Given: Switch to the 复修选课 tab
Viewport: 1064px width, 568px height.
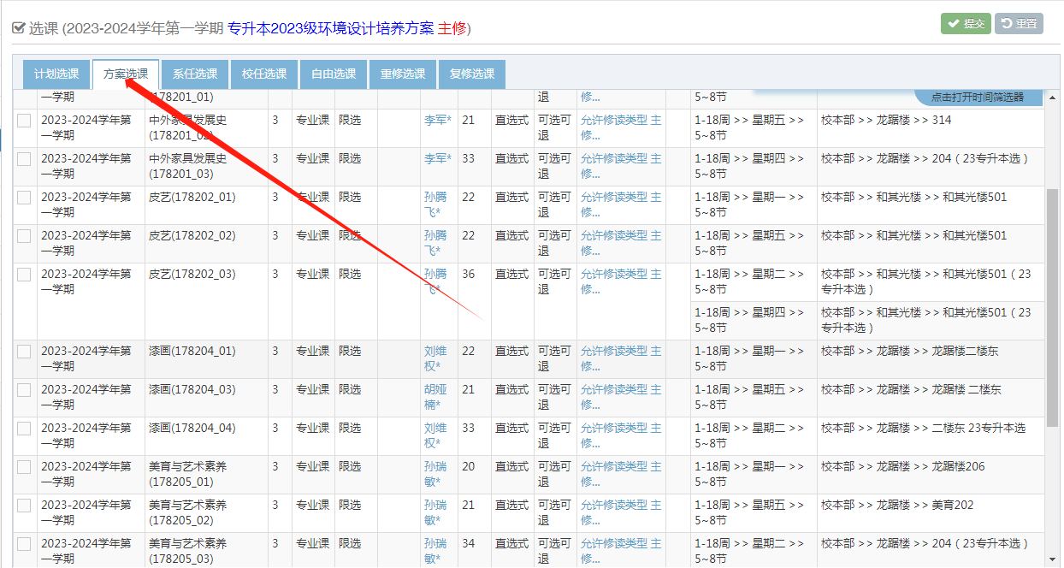Looking at the screenshot, I should pyautogui.click(x=470, y=74).
